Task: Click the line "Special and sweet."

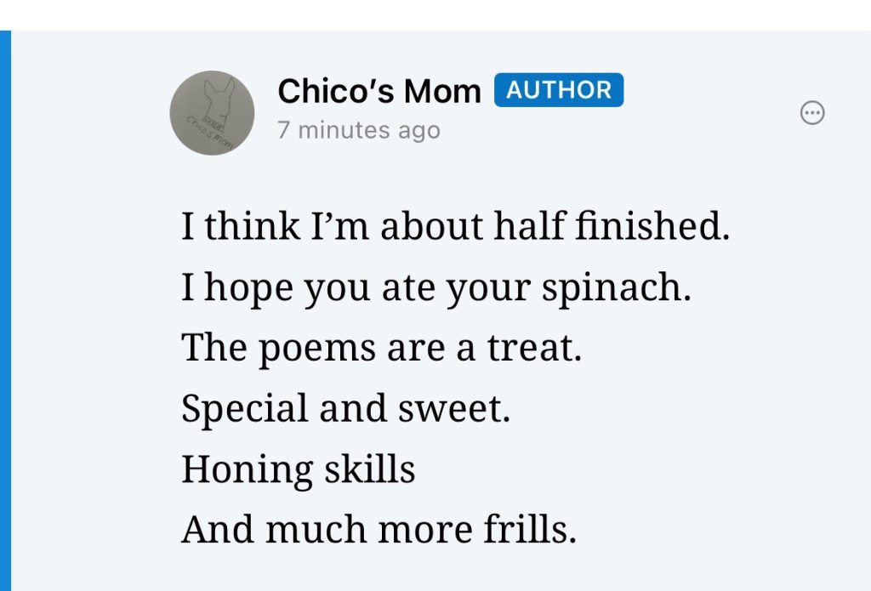Action: pos(345,409)
